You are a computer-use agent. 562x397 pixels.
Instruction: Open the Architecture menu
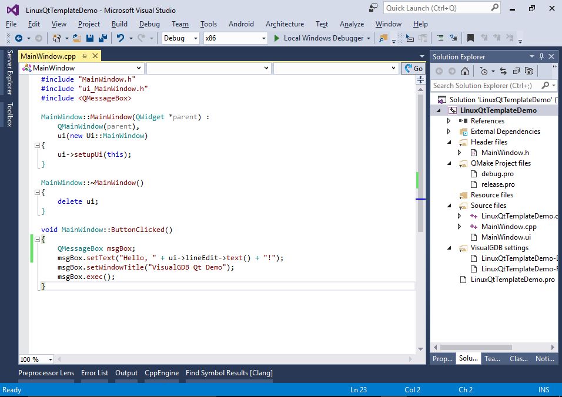(285, 24)
